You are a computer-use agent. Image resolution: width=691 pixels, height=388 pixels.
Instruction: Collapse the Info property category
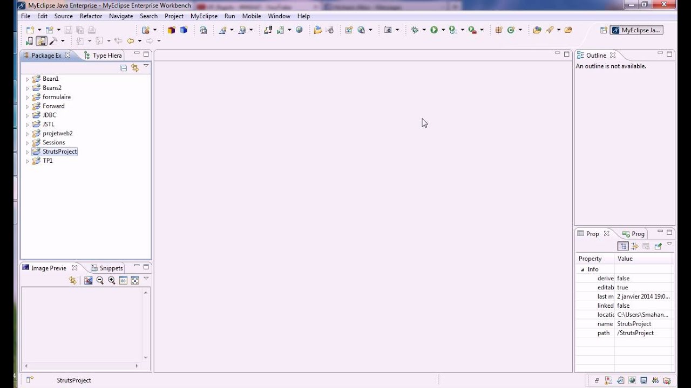click(582, 269)
